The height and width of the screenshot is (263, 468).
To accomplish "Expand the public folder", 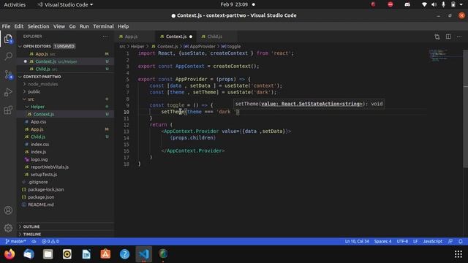I will pyautogui.click(x=34, y=91).
